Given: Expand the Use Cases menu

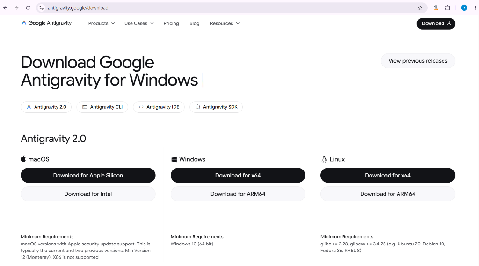Looking at the screenshot, I should 139,23.
